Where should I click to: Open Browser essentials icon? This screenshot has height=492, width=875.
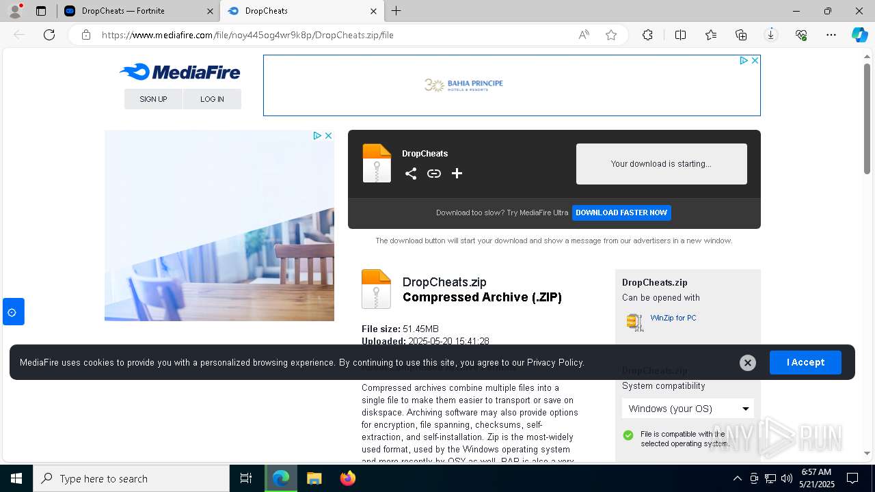801,35
